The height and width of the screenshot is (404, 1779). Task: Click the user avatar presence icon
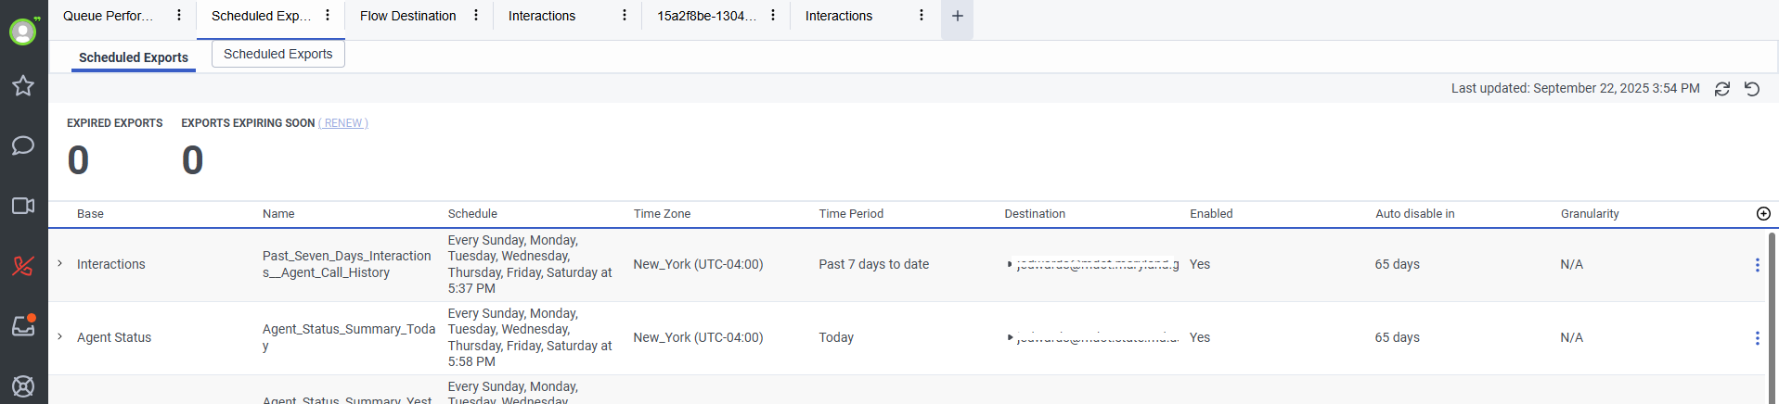(x=22, y=32)
